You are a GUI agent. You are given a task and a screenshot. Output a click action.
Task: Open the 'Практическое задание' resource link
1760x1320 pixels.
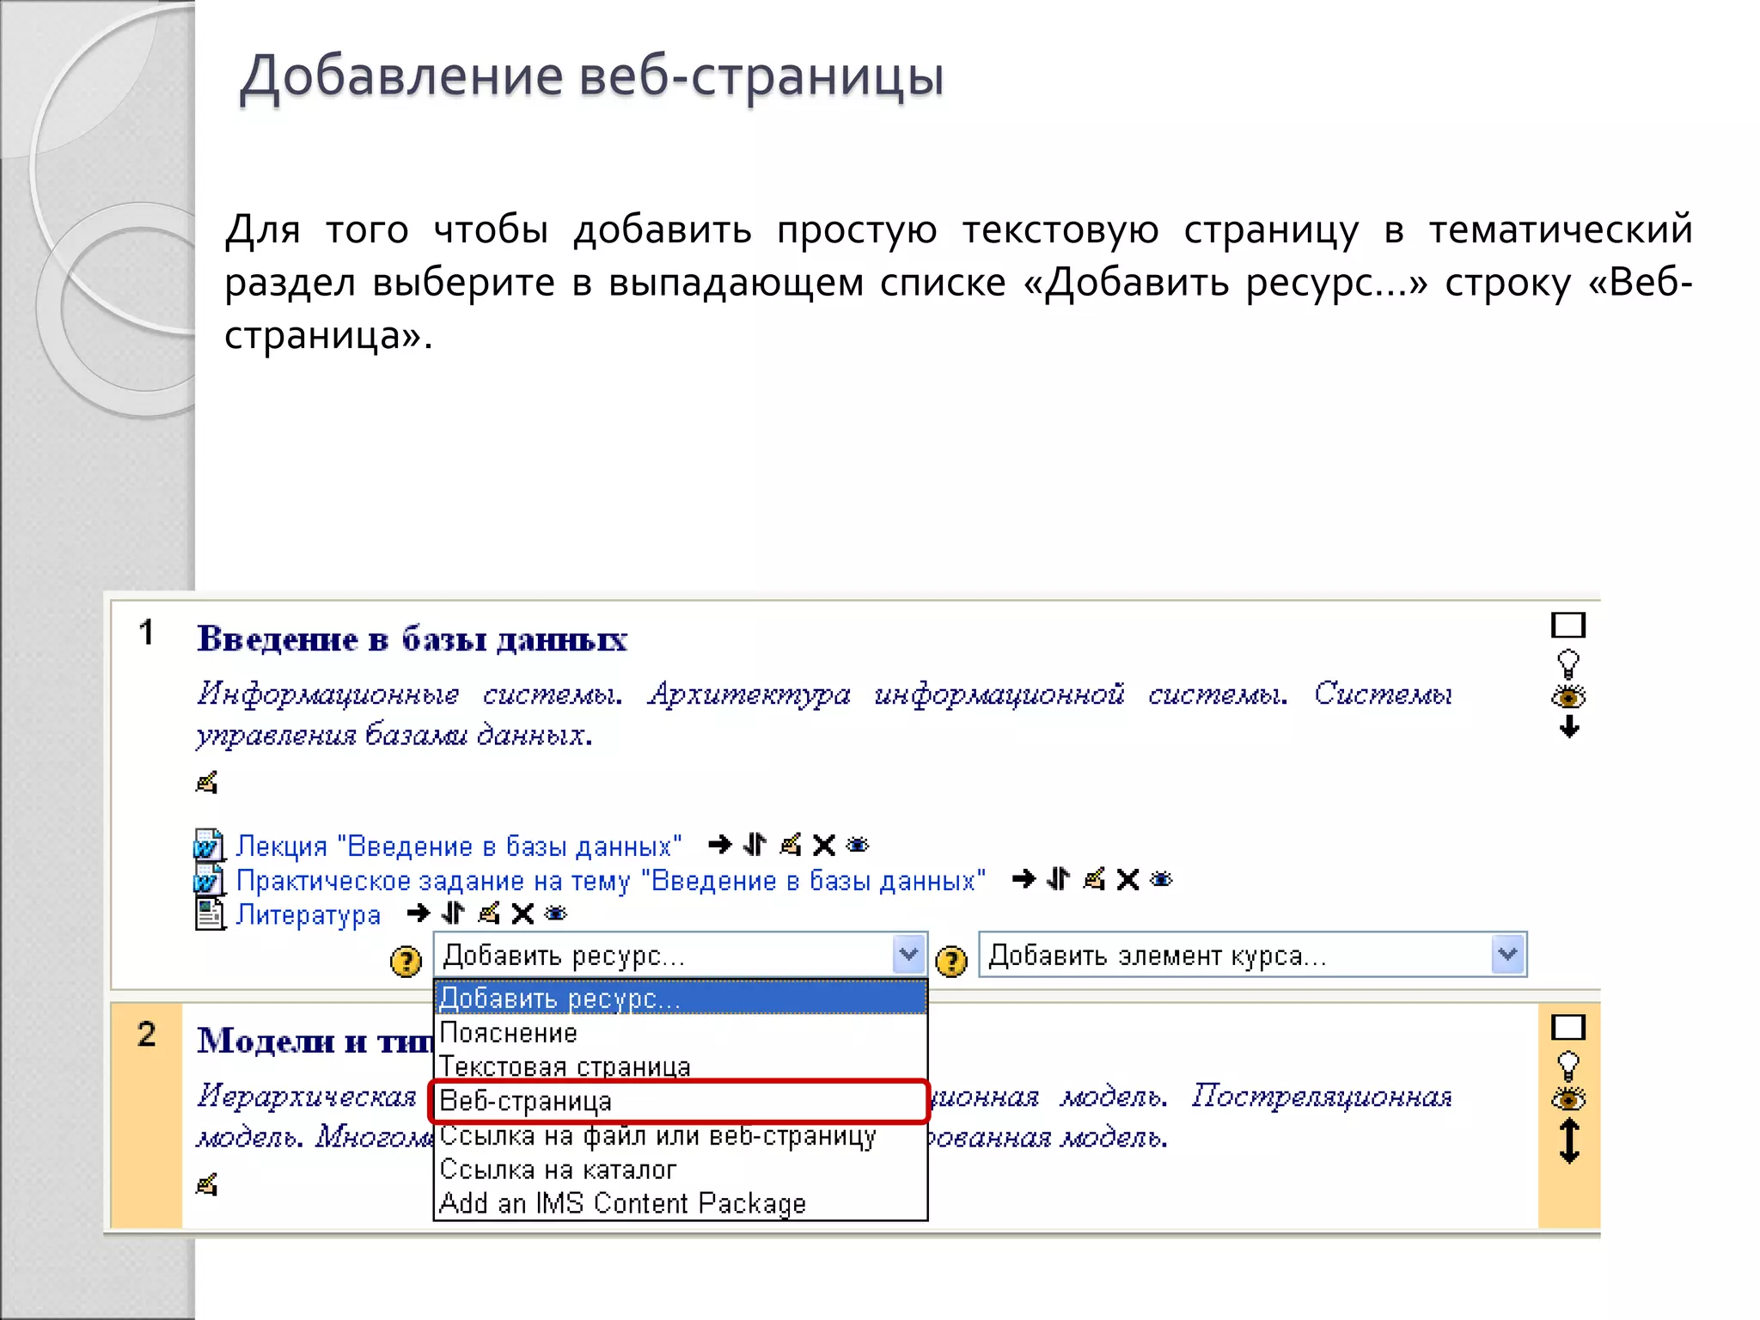[610, 881]
